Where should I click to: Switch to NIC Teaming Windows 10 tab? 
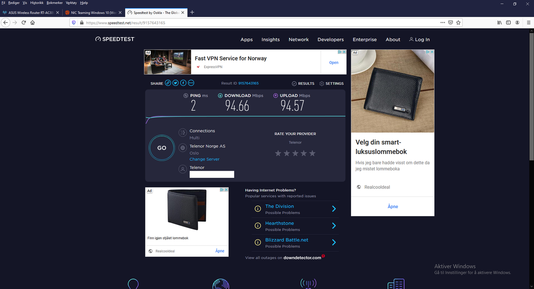[x=93, y=12]
